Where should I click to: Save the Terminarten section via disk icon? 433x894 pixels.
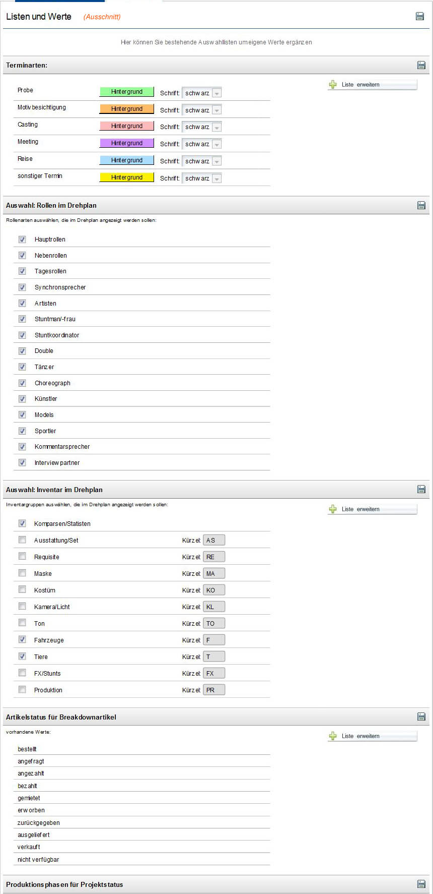(421, 65)
